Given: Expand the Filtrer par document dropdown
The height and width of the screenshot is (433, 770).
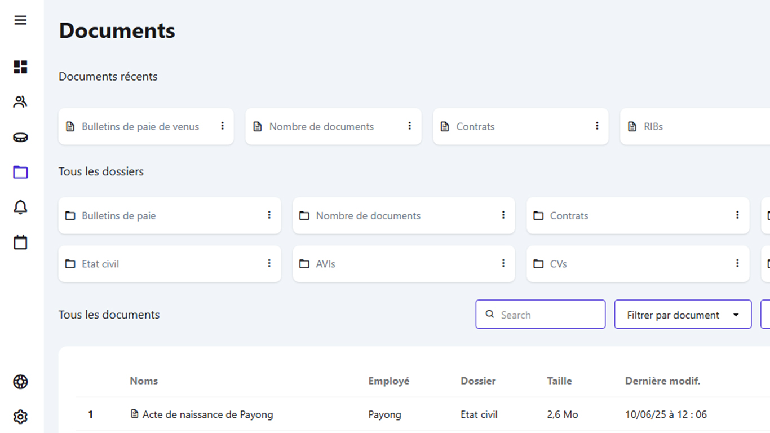Looking at the screenshot, I should point(682,315).
